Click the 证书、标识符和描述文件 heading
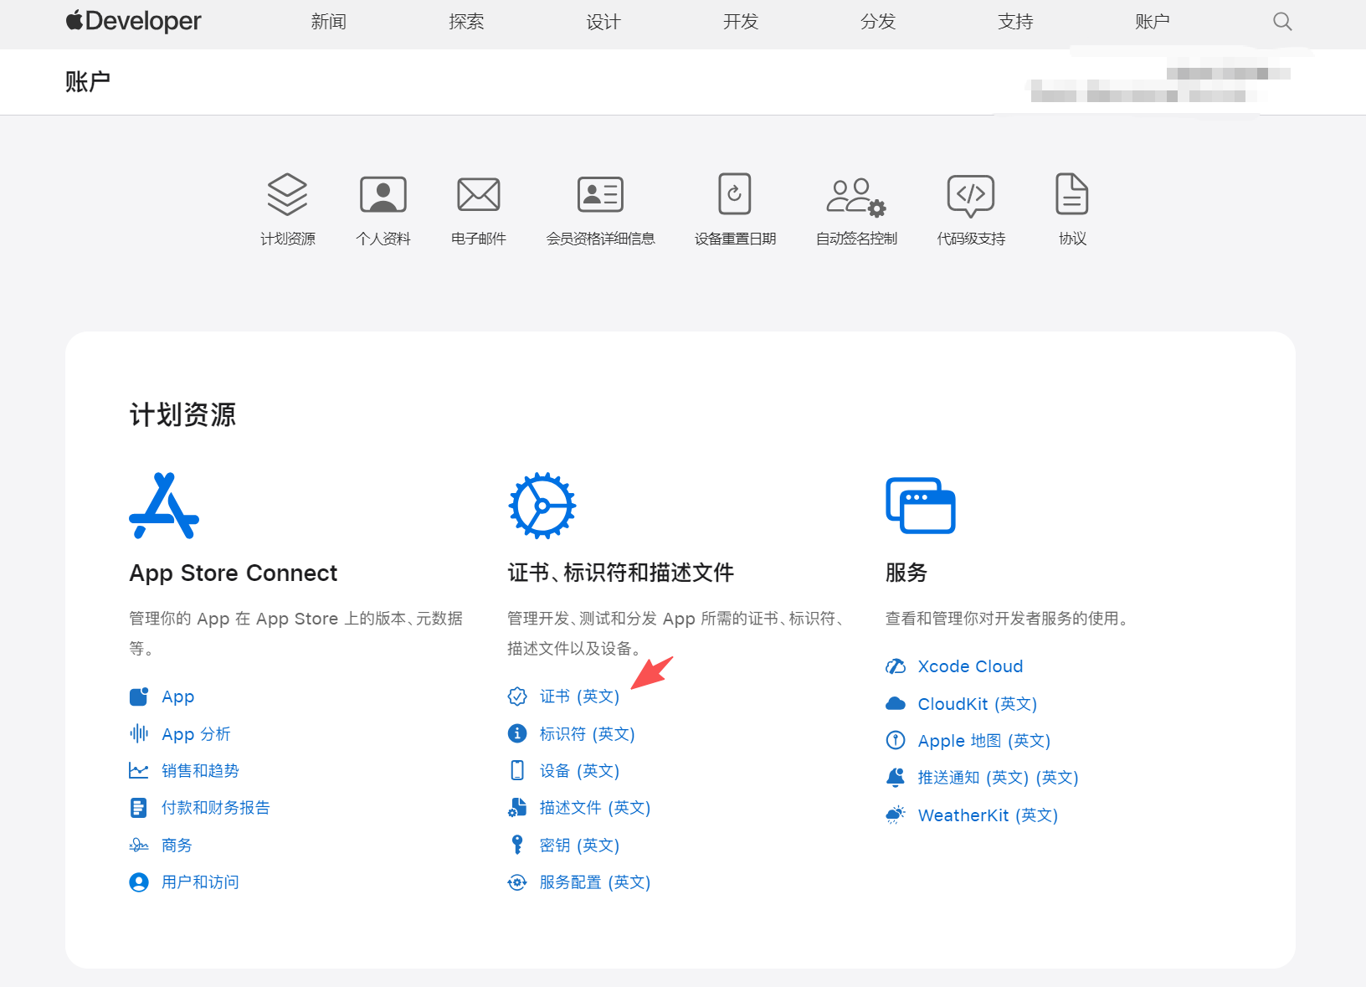The image size is (1366, 987). click(x=621, y=573)
